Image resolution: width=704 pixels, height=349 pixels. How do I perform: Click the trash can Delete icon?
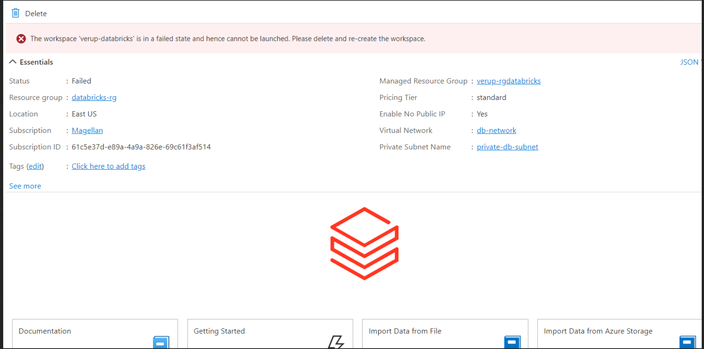click(15, 13)
